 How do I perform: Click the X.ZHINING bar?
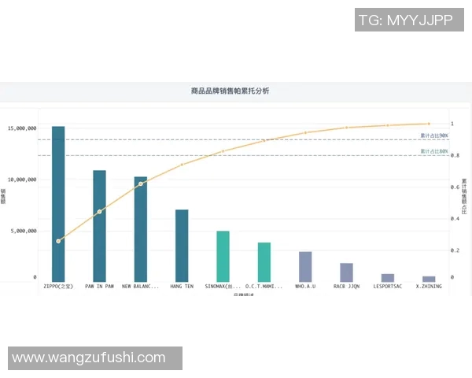[429, 279]
